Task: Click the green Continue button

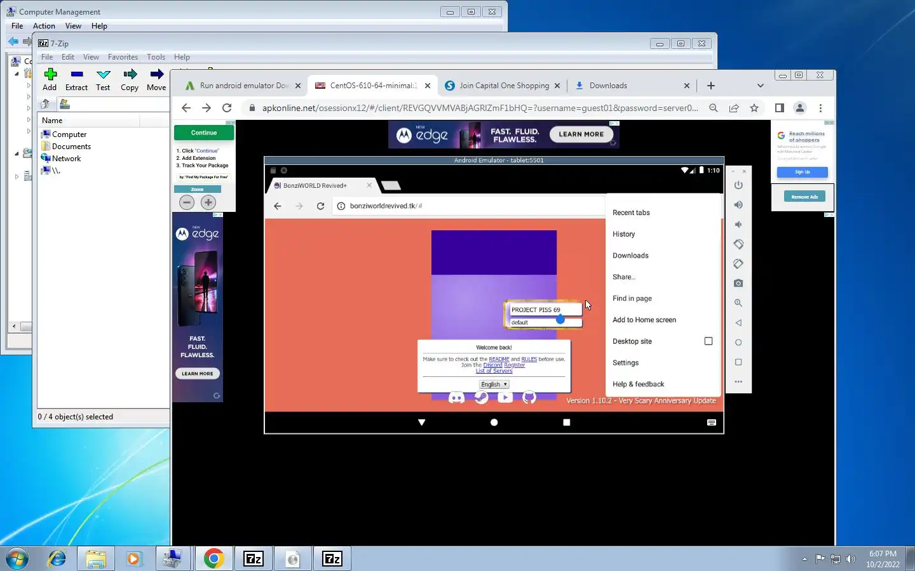Action: [x=204, y=133]
